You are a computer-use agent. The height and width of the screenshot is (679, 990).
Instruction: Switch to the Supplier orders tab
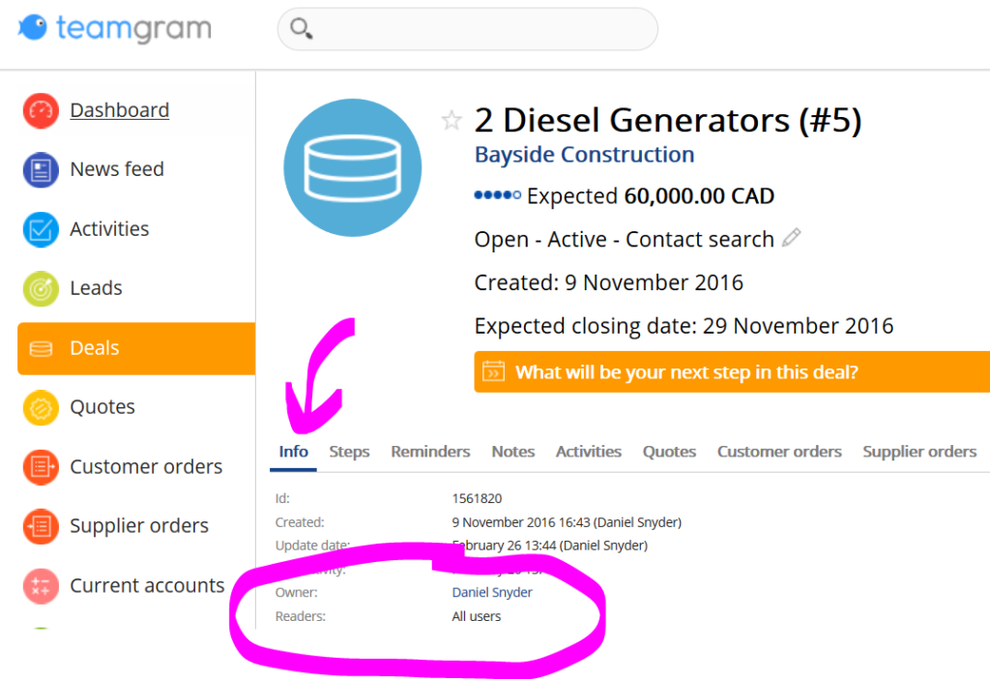tap(919, 452)
